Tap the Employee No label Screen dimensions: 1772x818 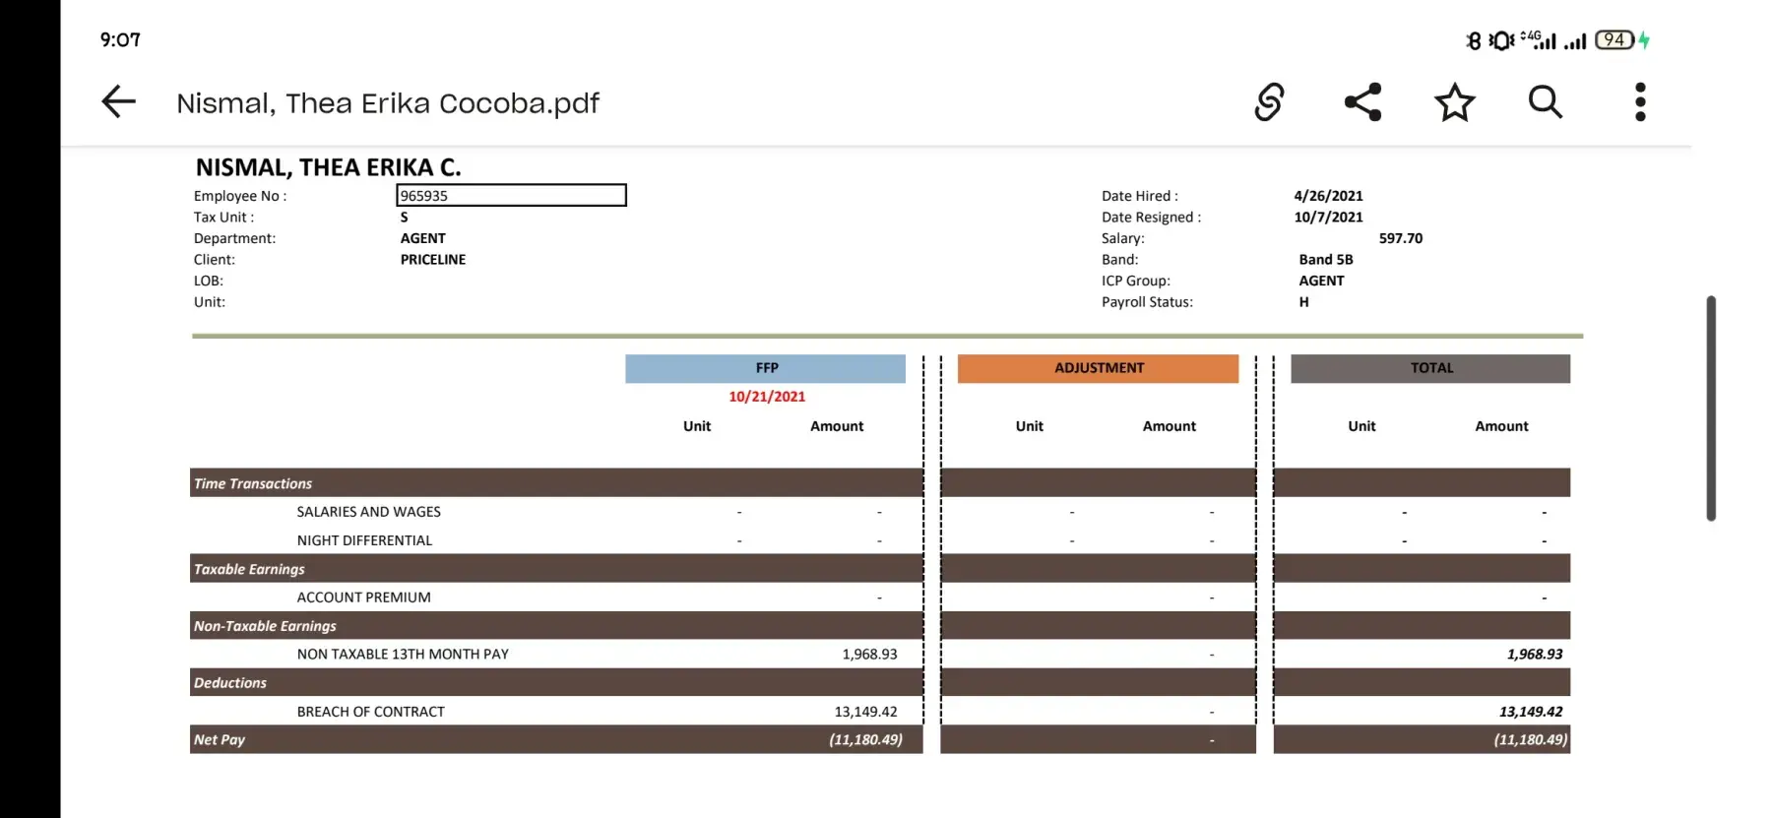click(x=240, y=196)
